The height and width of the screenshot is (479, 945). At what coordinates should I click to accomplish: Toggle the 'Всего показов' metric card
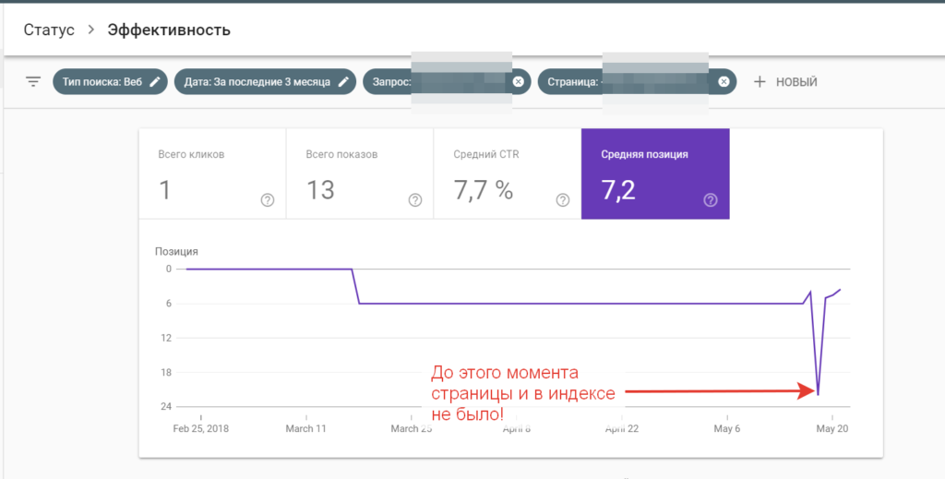point(360,174)
